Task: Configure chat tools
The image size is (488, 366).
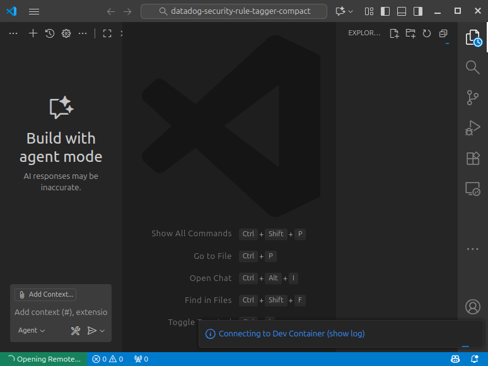Action: pyautogui.click(x=75, y=330)
